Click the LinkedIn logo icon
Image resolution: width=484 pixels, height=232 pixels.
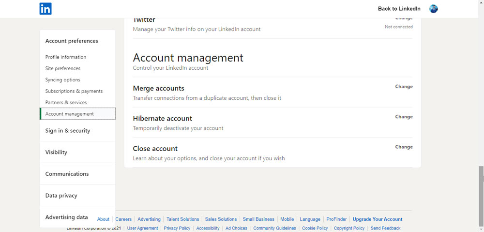45,9
